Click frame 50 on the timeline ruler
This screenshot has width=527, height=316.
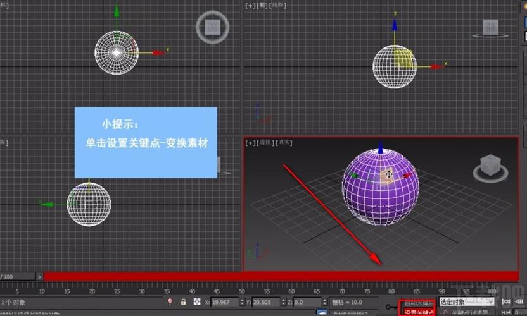point(242,291)
